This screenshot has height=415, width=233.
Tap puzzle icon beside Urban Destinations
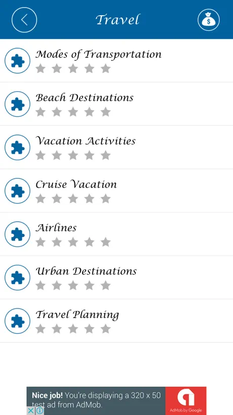tap(18, 278)
